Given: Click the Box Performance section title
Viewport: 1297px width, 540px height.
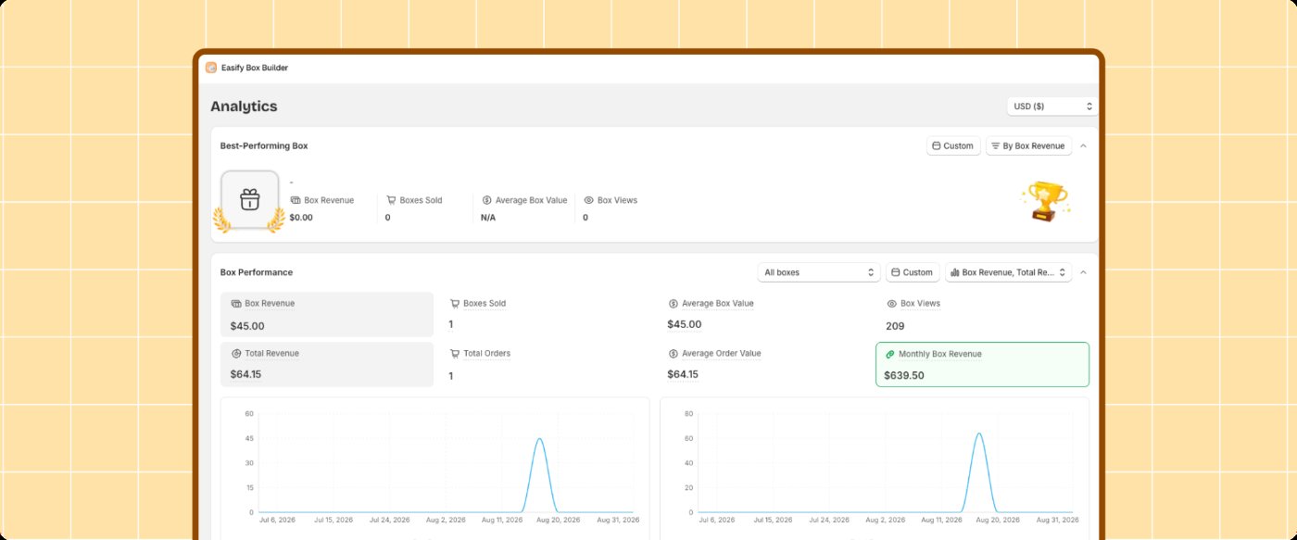Looking at the screenshot, I should click(257, 272).
